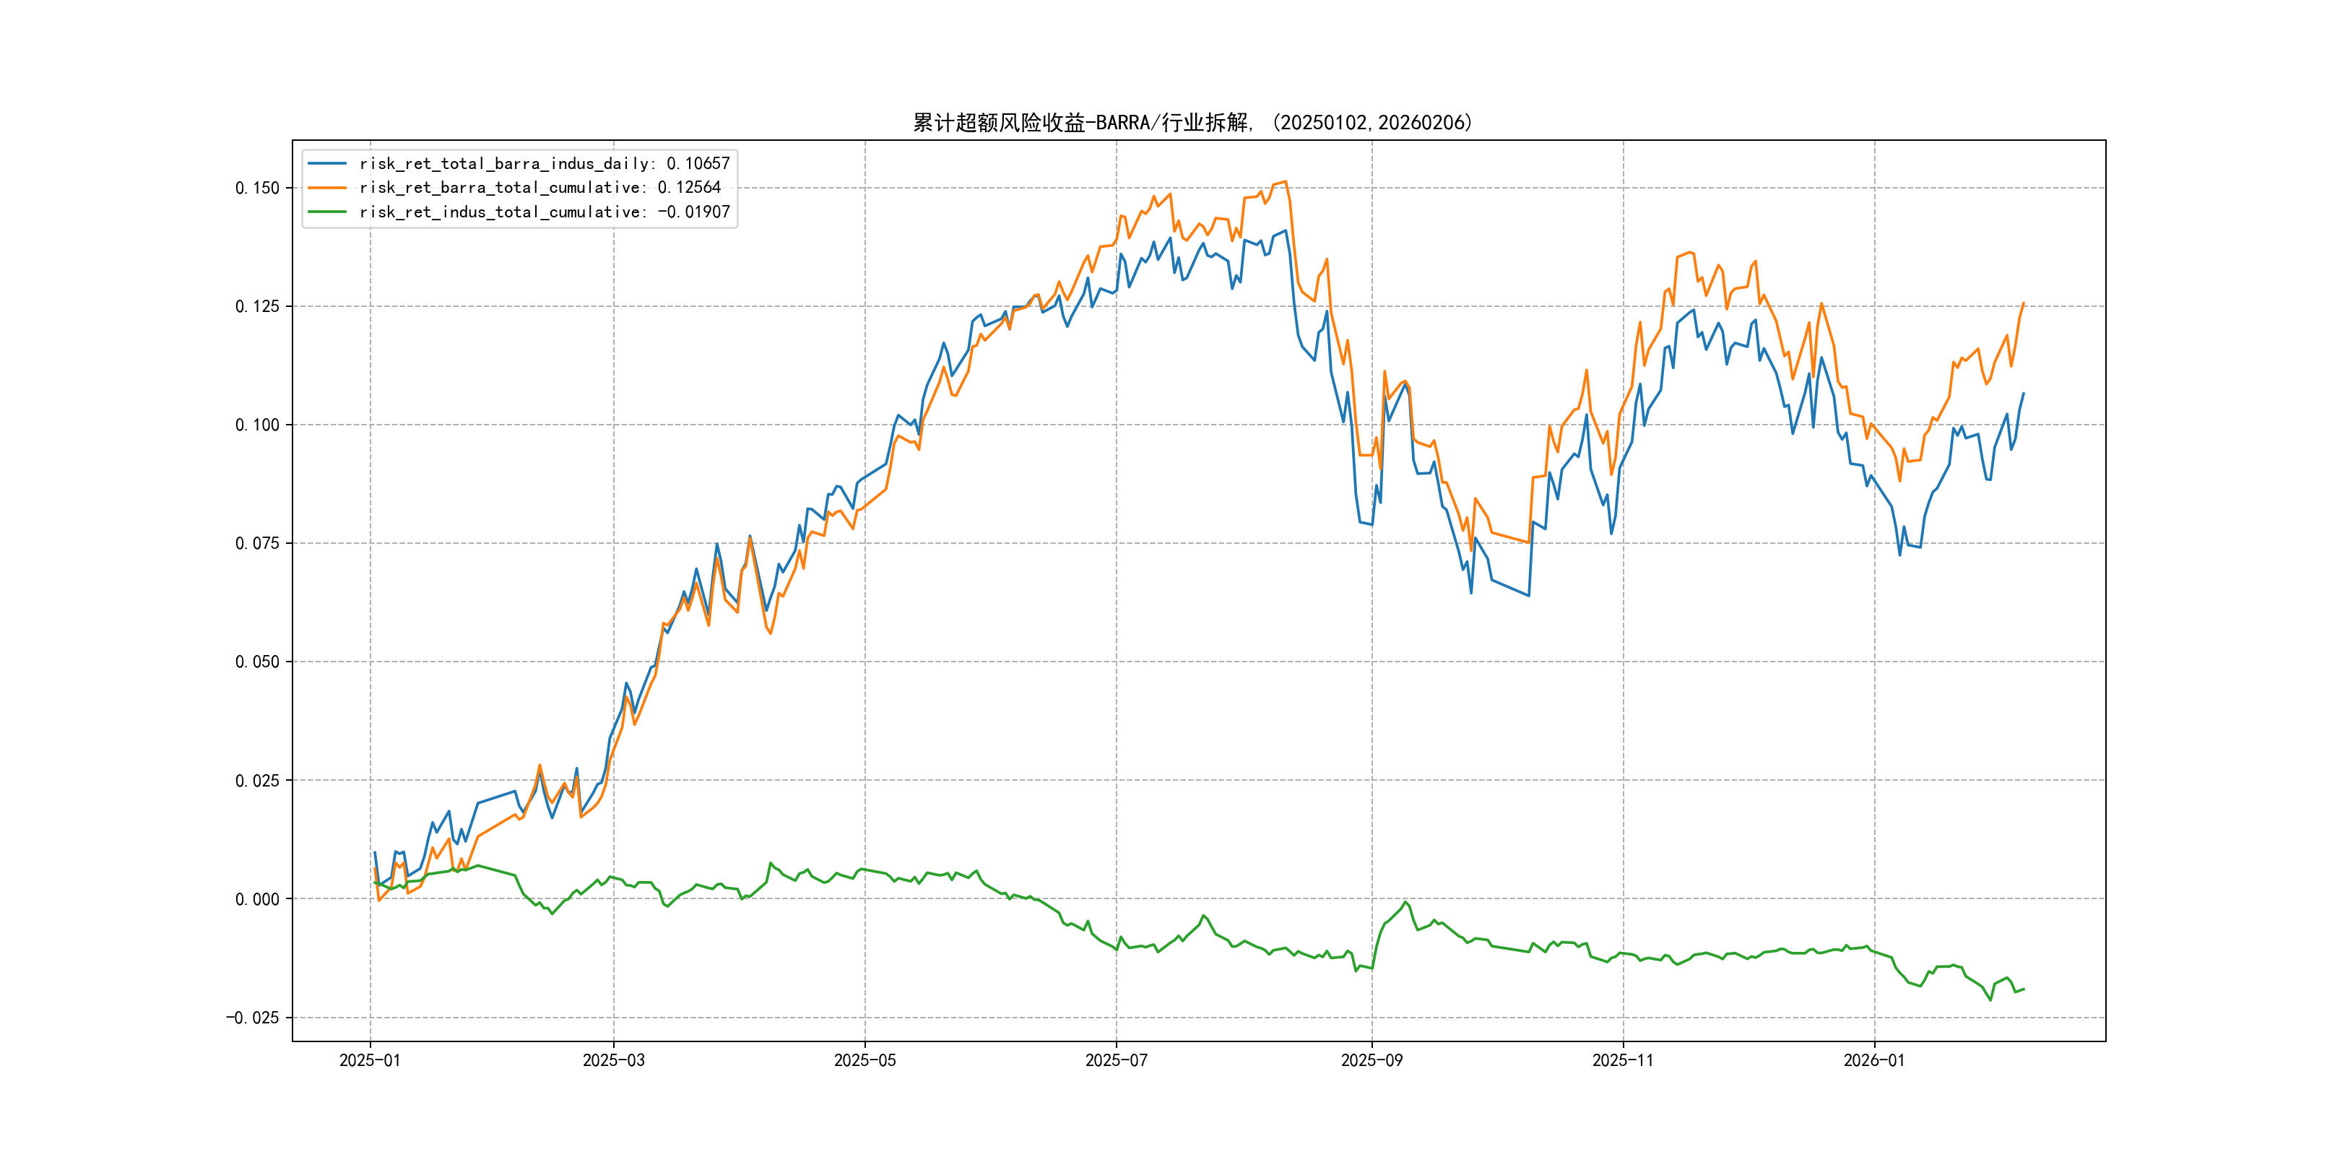
Task: Click the 2025-01 x-axis tick label
Action: tap(370, 1060)
